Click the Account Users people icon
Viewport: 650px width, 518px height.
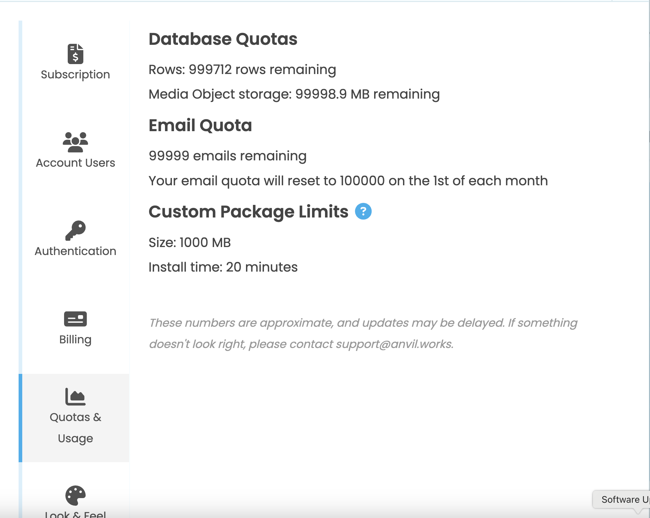click(x=75, y=142)
